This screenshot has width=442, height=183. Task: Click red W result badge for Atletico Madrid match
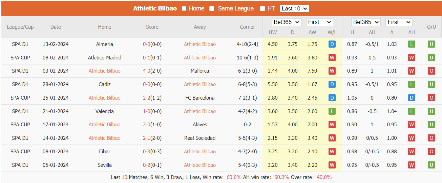(332, 58)
